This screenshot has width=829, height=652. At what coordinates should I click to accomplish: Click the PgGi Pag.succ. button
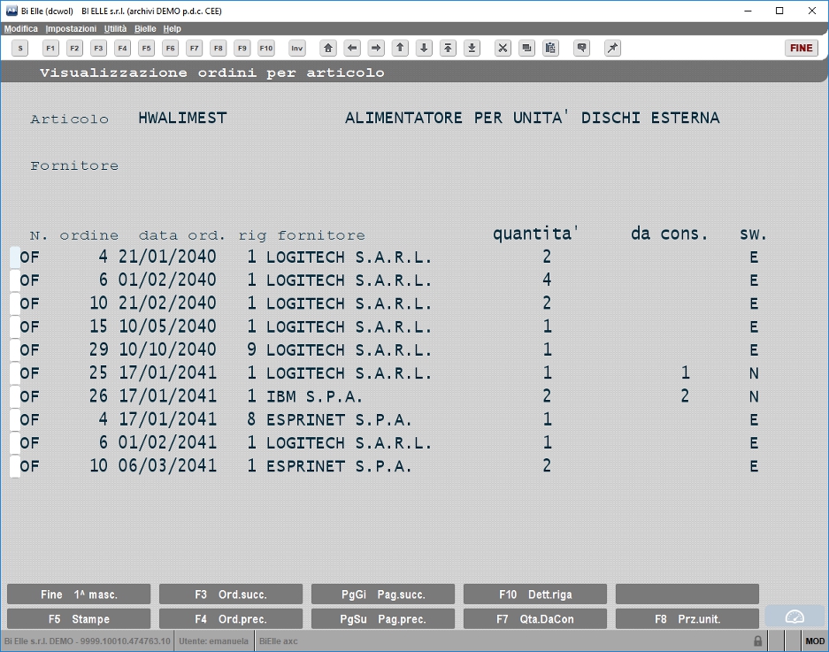[383, 594]
